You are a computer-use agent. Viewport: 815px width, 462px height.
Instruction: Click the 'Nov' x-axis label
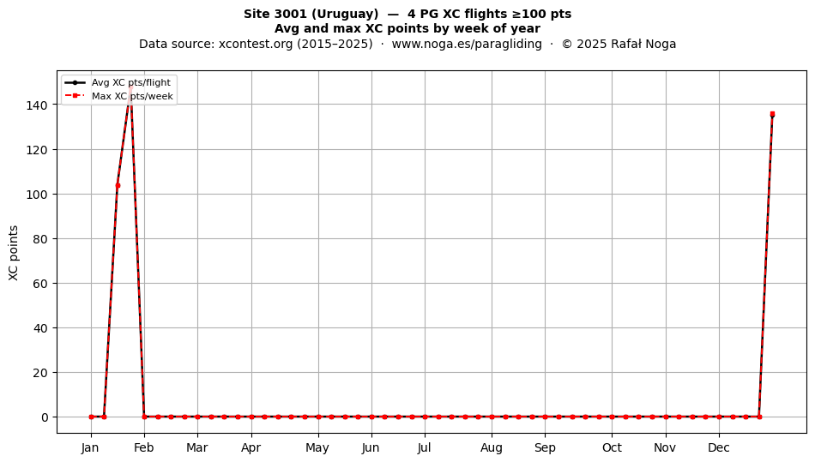(665, 447)
